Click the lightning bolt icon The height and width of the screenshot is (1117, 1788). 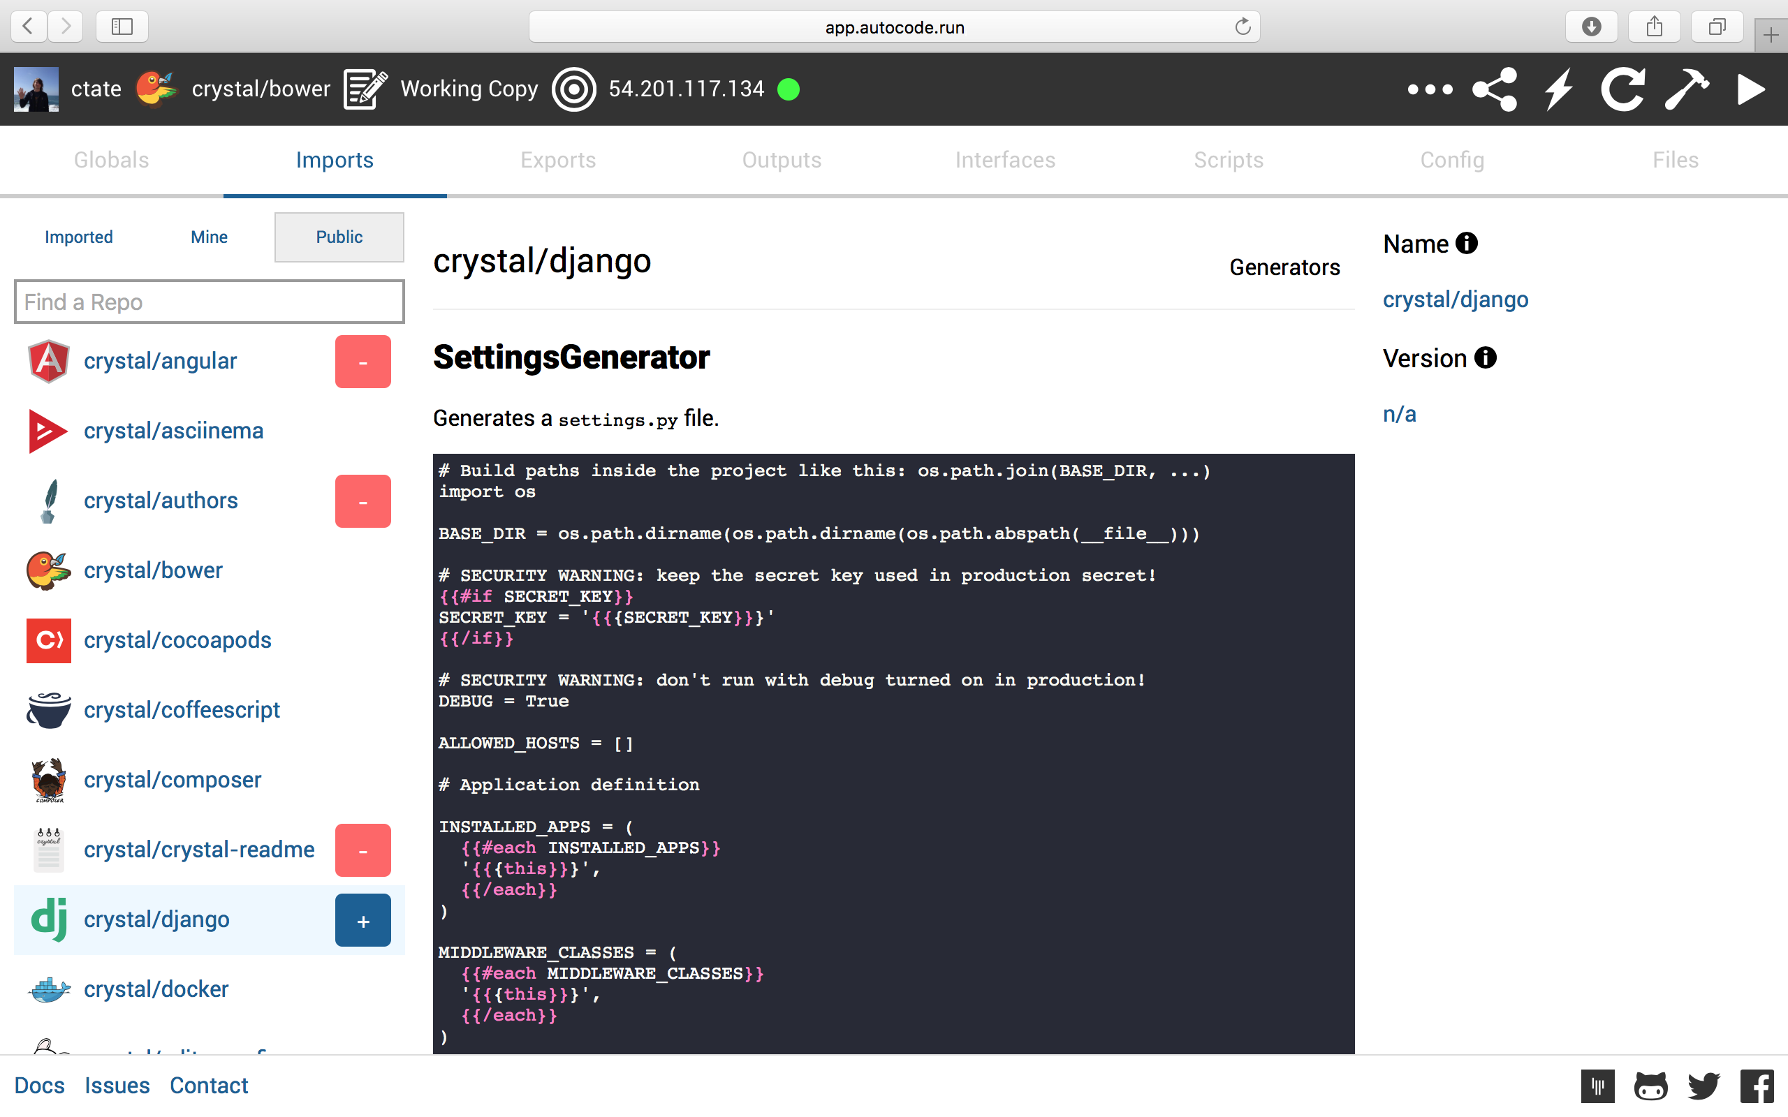pos(1559,89)
